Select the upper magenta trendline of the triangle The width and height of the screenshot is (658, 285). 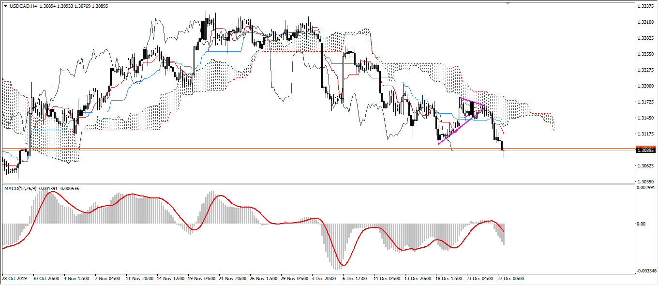coord(472,102)
